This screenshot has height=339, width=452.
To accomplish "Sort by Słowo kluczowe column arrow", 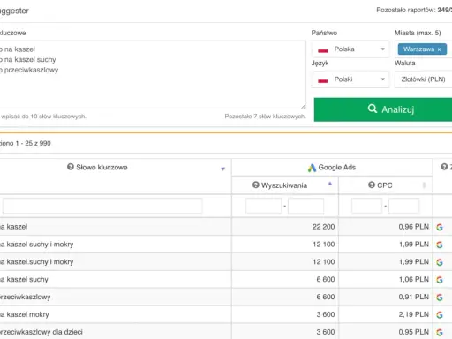I will [x=223, y=169].
